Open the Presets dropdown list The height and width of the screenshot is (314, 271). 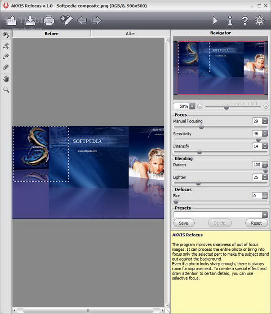coord(265,215)
